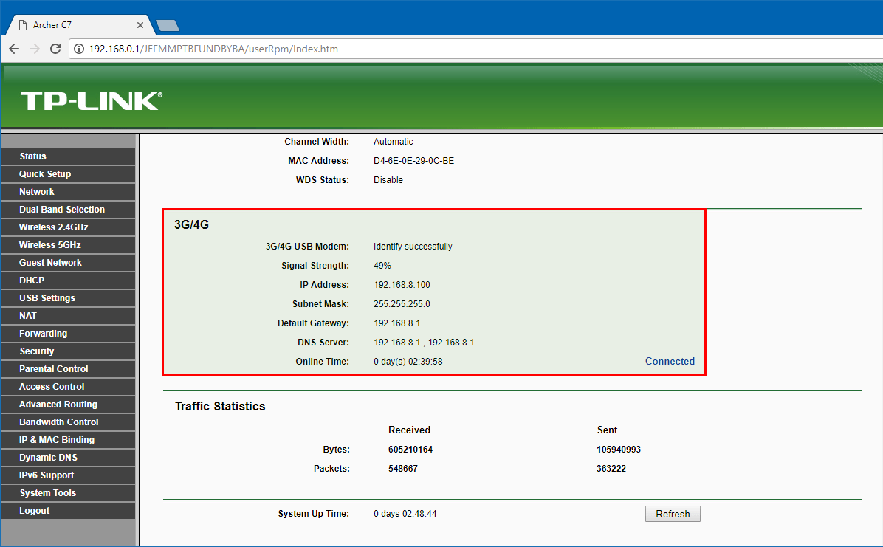Click the WDS Status value Disable
Image resolution: width=883 pixels, height=547 pixels.
point(388,179)
